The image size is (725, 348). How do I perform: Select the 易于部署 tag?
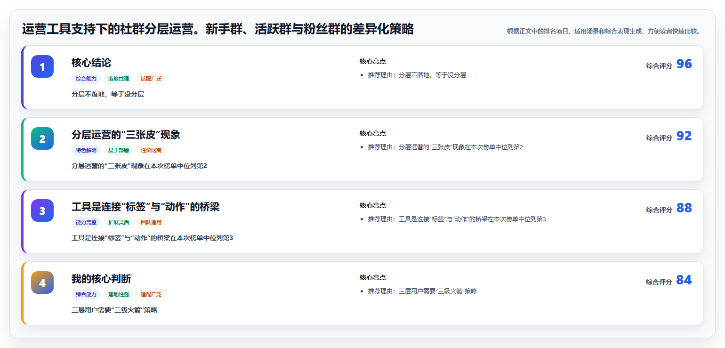[x=119, y=150]
